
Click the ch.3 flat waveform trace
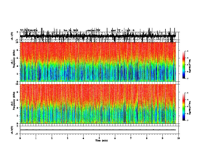coord(98,130)
